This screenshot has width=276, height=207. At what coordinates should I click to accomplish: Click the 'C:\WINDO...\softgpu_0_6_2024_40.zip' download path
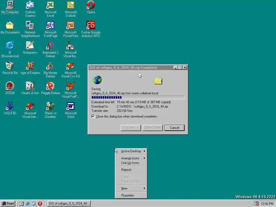click(142, 106)
